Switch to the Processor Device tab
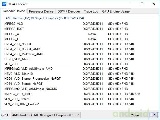This screenshot has height=120, width=160. click(x=41, y=11)
